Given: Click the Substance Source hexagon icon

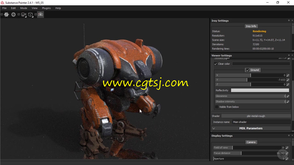Looking at the screenshot, I should (x=13, y=14).
